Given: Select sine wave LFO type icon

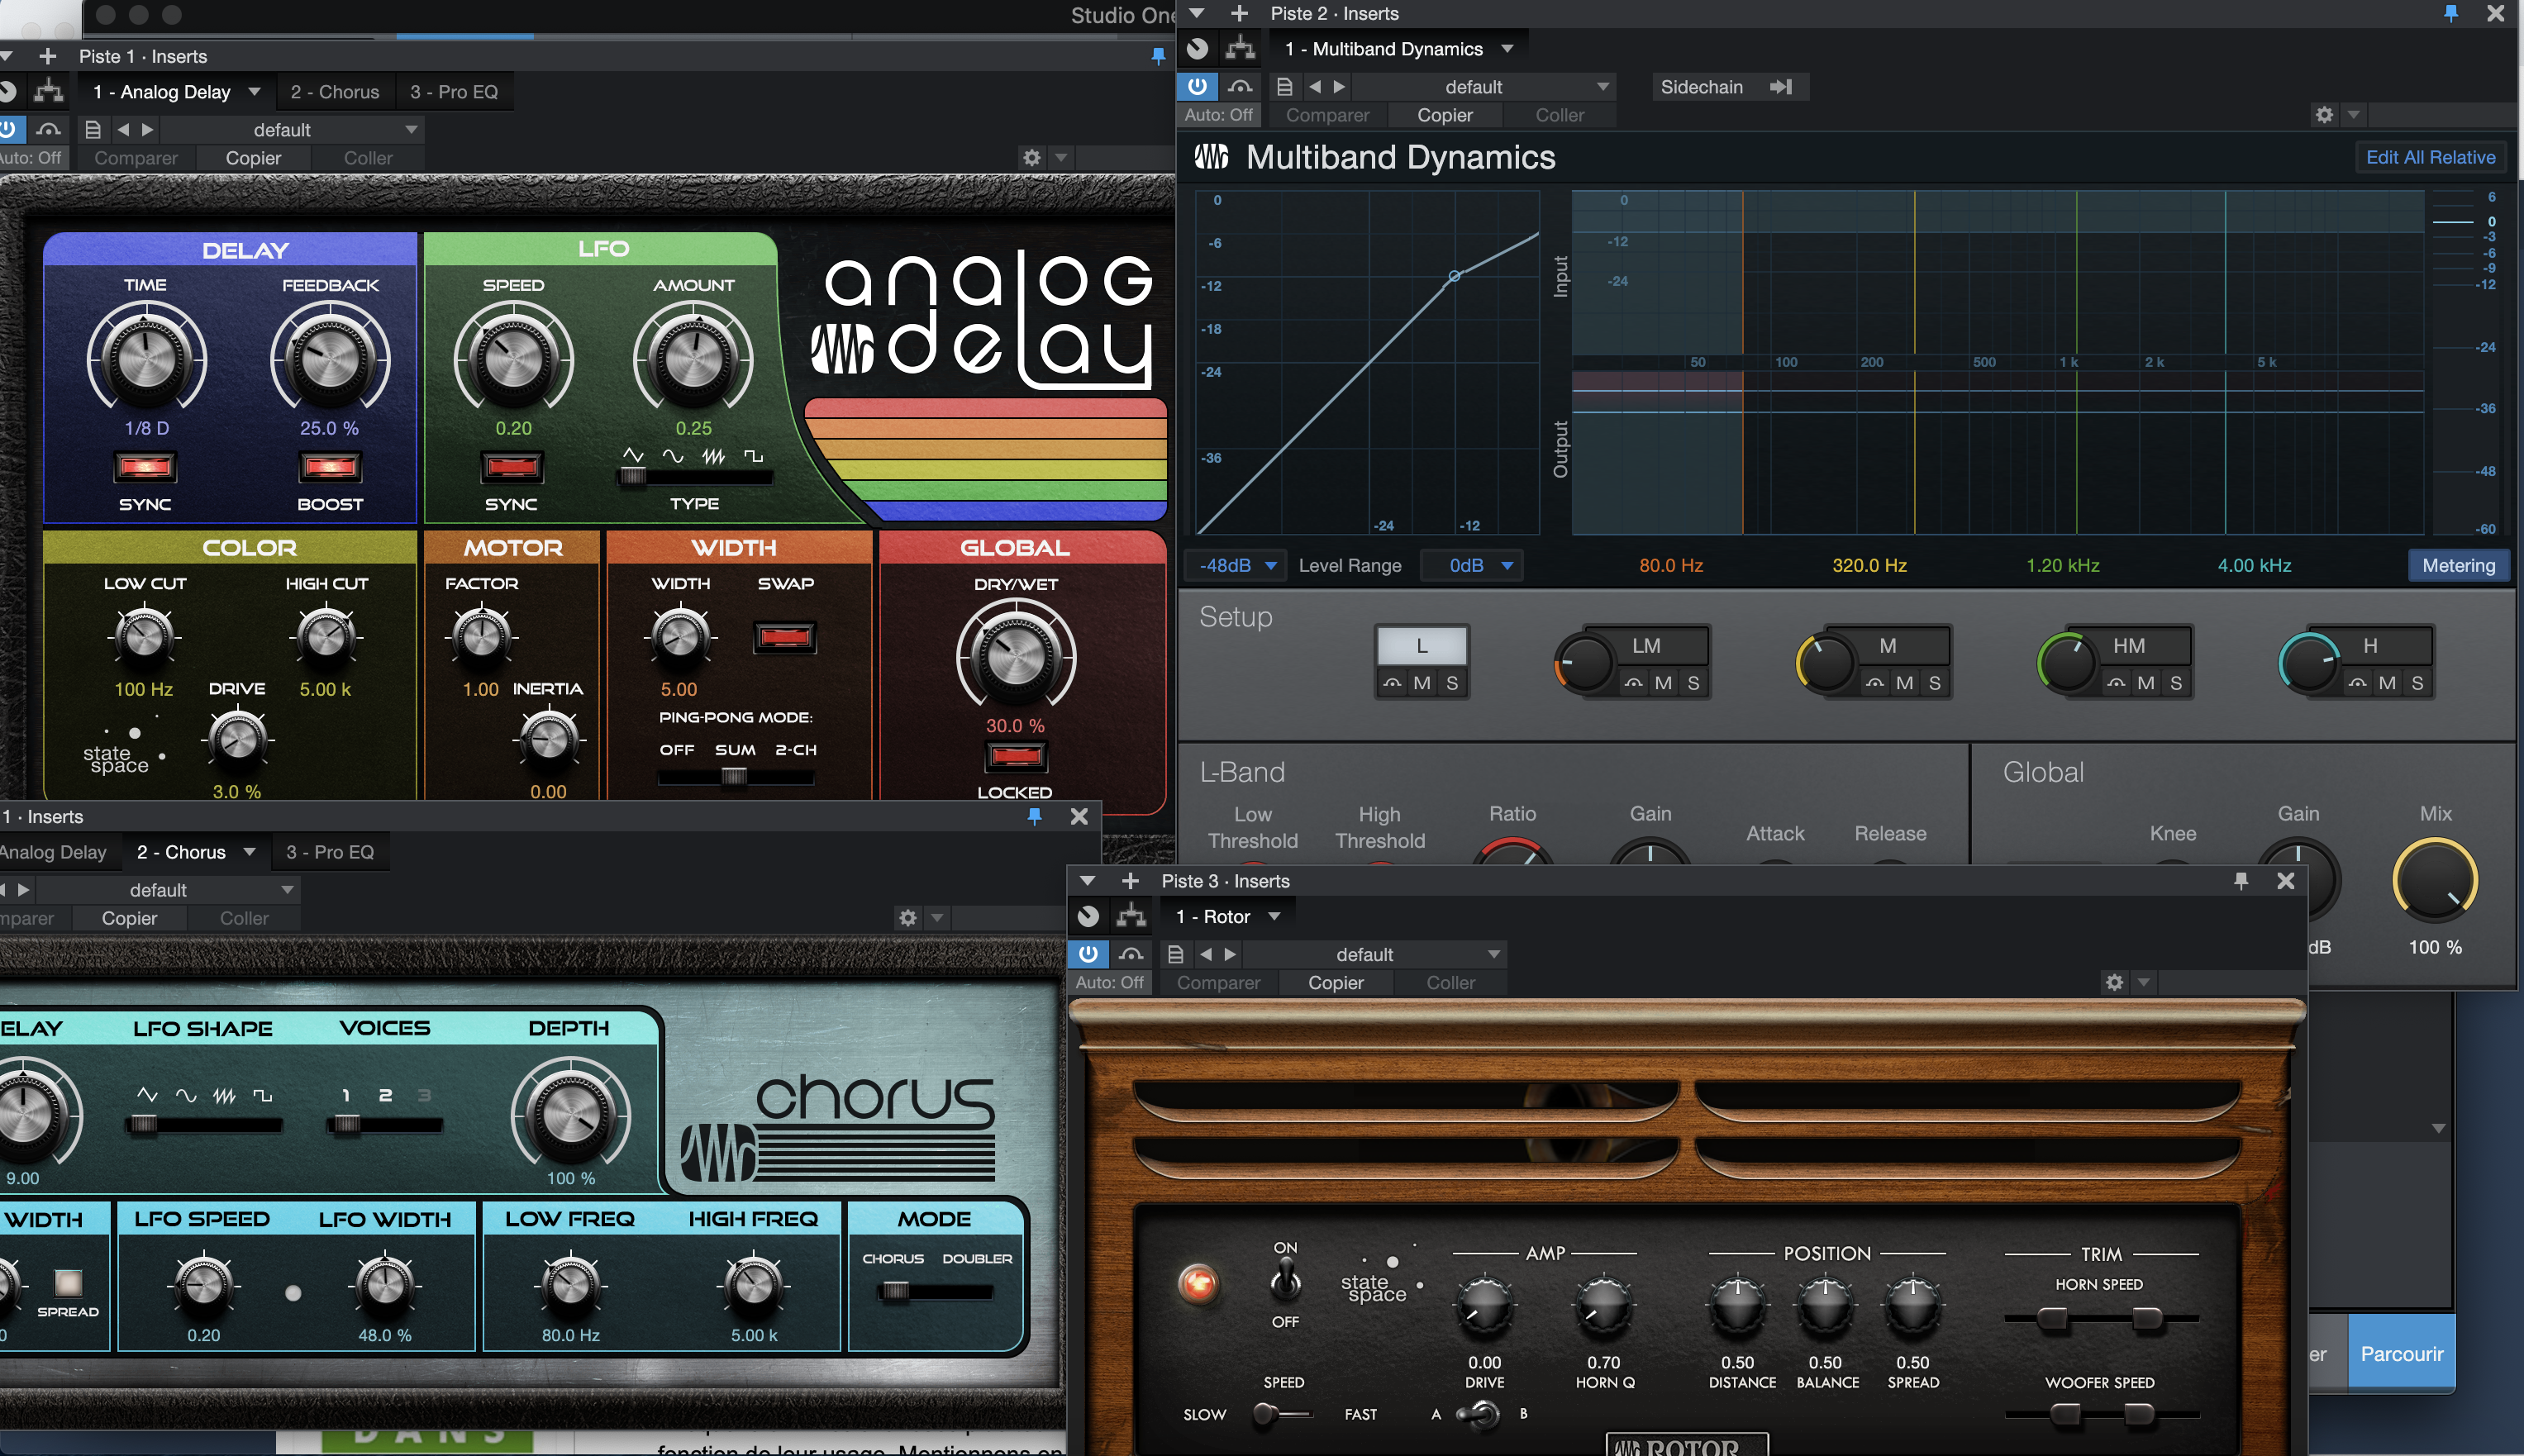Looking at the screenshot, I should click(673, 456).
